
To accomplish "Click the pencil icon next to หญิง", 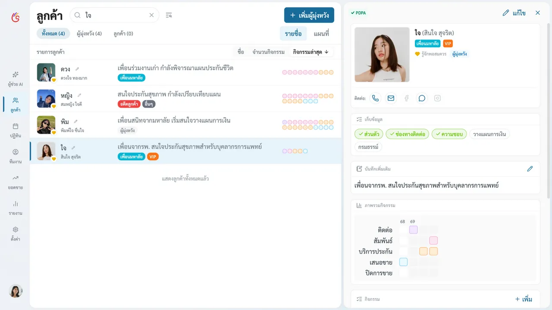I will 79,95.
